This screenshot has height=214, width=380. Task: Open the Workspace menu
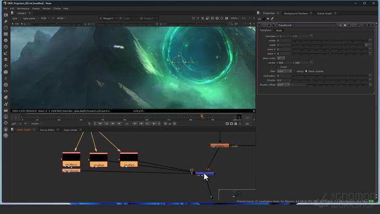click(x=23, y=8)
